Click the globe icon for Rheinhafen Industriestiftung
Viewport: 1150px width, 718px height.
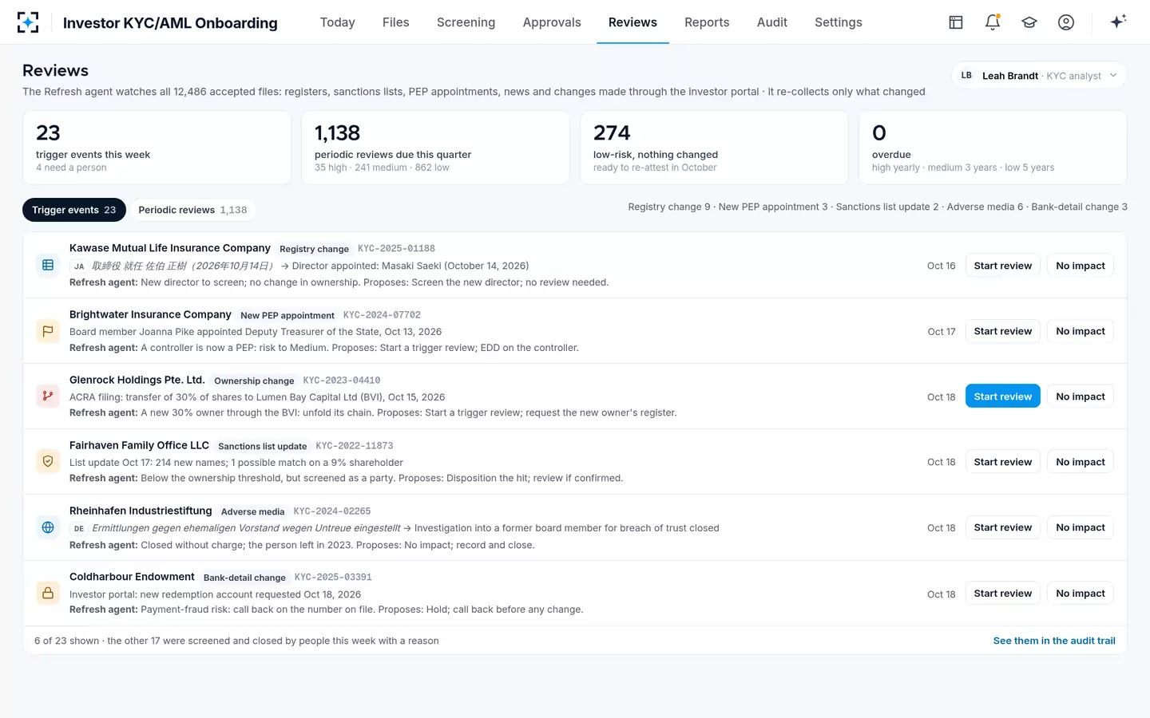click(48, 527)
